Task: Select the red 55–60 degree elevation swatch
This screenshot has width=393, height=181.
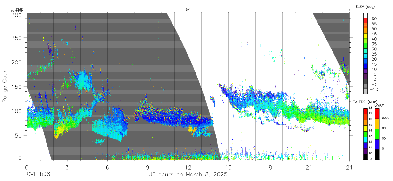Action: [365, 20]
